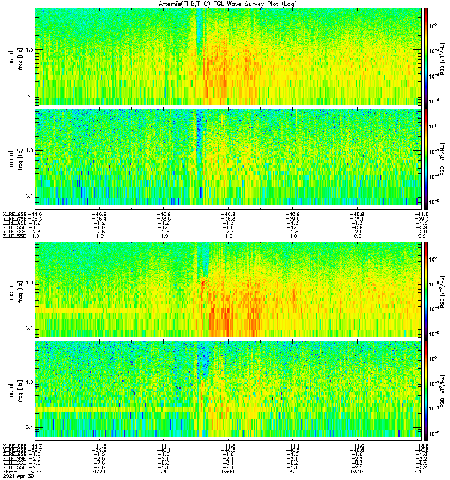This screenshot has height=480, width=450.
Task: Click the '0300' time tick label
Action: tap(228, 472)
